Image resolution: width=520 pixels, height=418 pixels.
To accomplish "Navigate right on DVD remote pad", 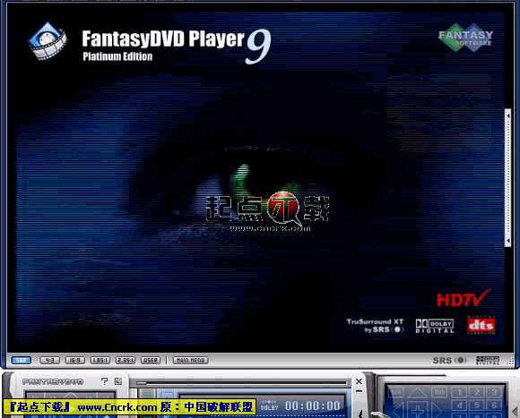I will tap(437, 410).
